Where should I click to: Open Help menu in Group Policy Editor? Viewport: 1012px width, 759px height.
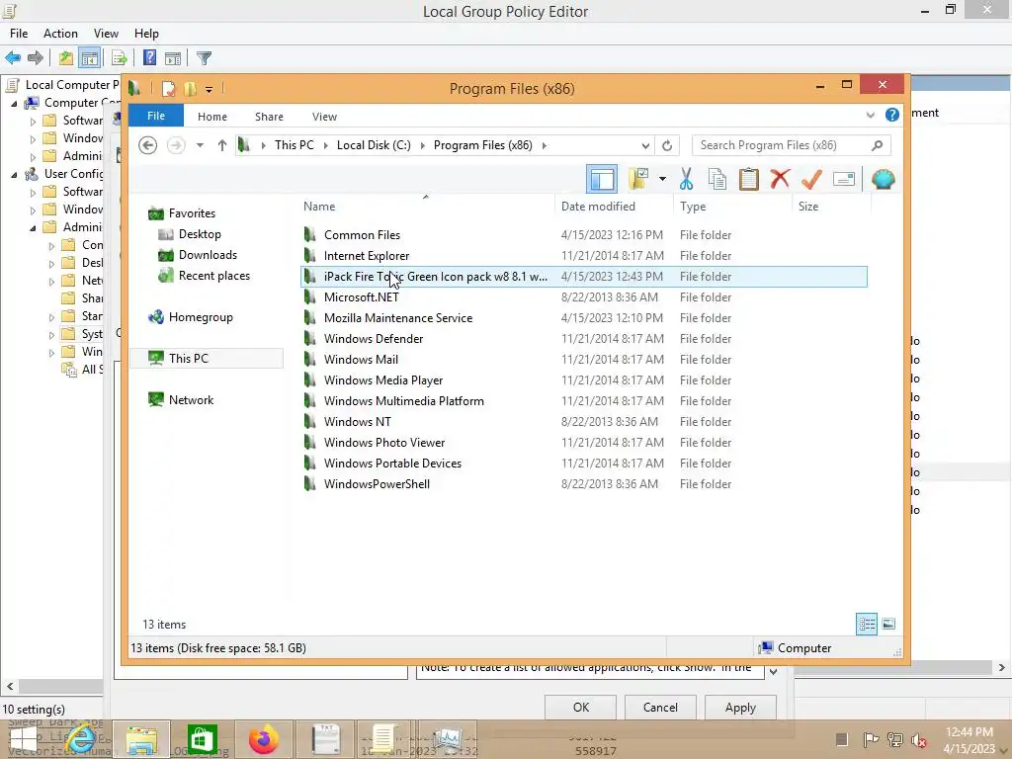coord(146,34)
